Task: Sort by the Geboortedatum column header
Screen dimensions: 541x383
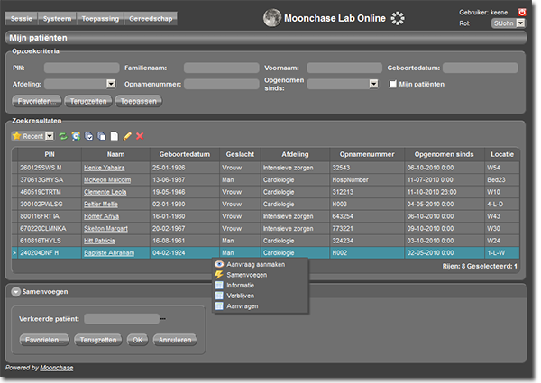Action: pyautogui.click(x=185, y=154)
